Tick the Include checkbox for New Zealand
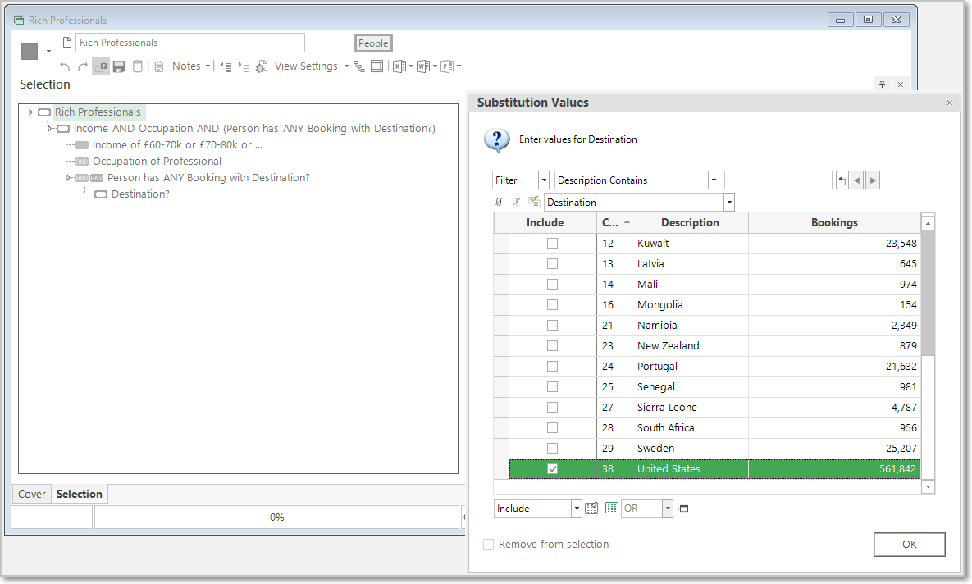972x584 pixels. point(552,346)
